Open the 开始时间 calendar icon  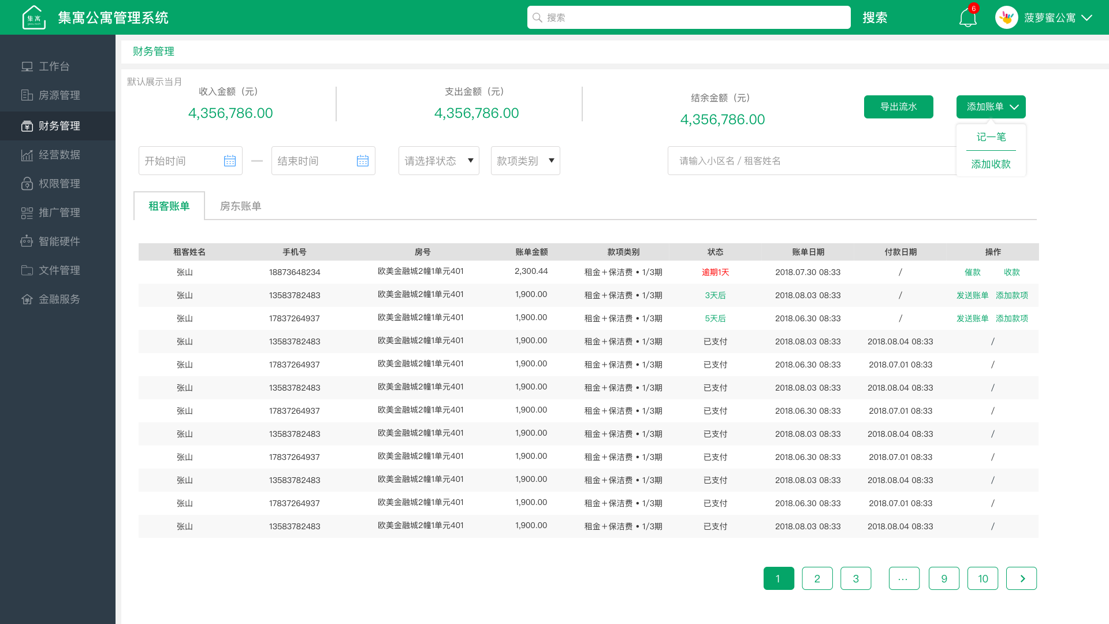(230, 161)
